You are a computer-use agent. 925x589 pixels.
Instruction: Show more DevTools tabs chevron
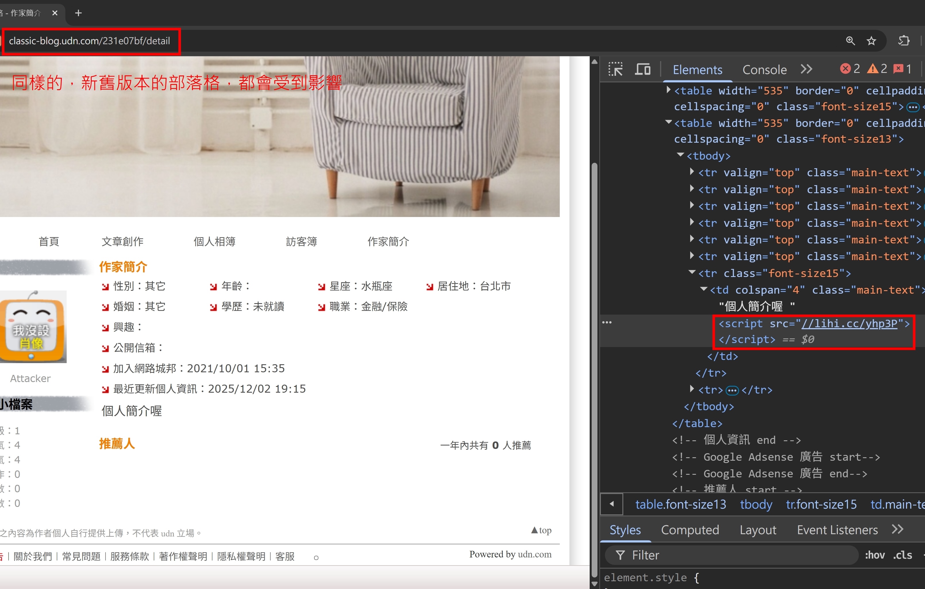(x=807, y=69)
